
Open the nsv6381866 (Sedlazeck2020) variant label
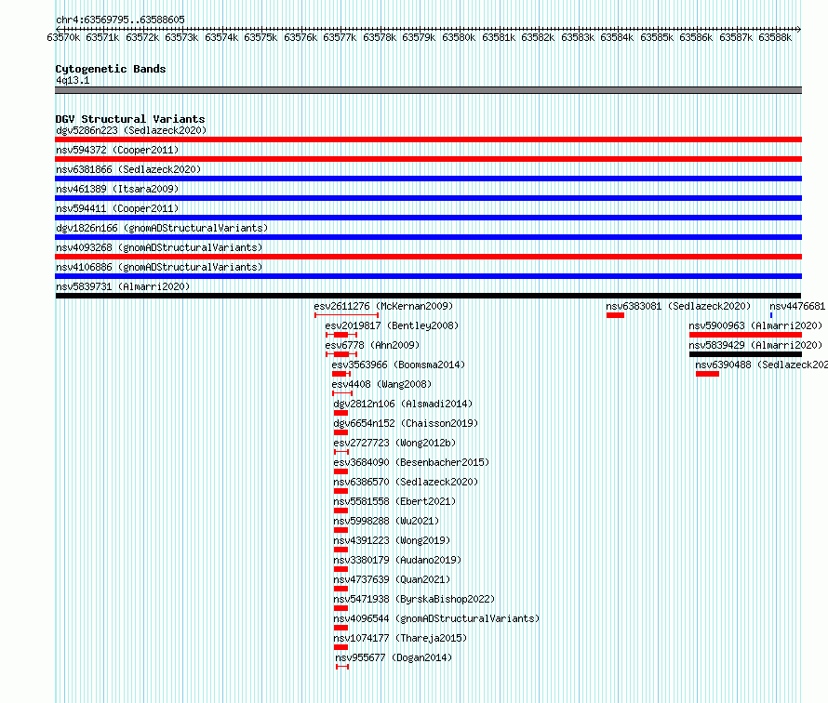pos(128,169)
